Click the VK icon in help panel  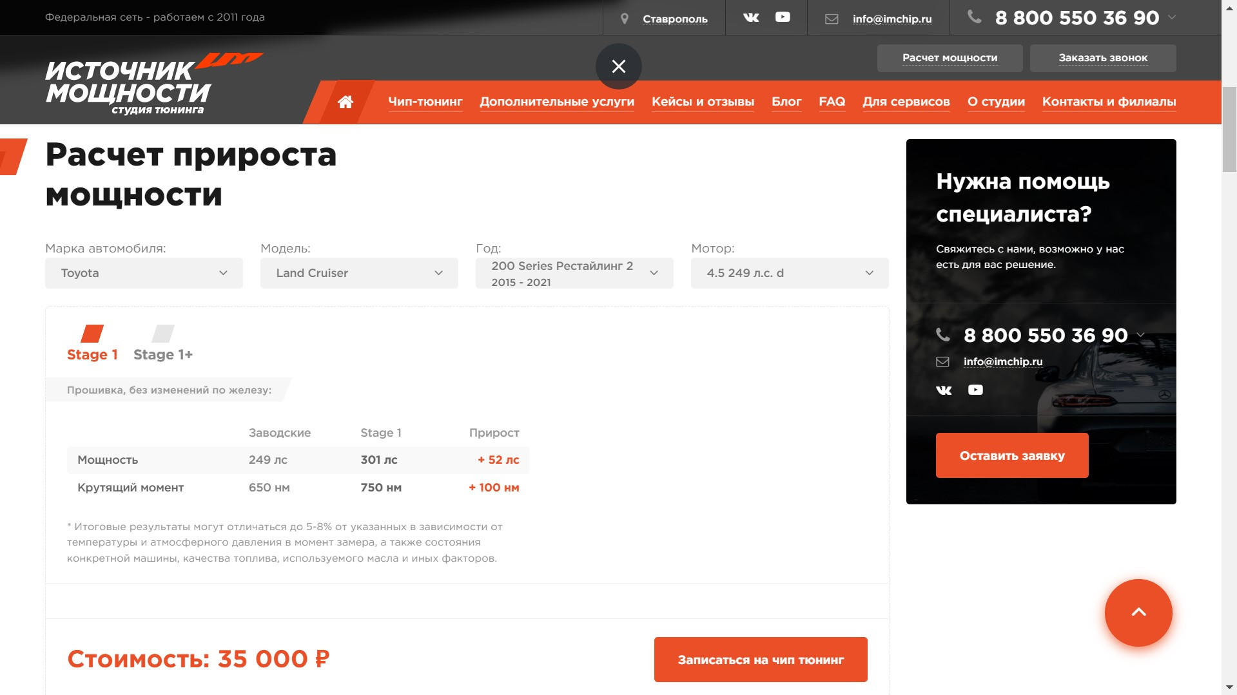(944, 390)
